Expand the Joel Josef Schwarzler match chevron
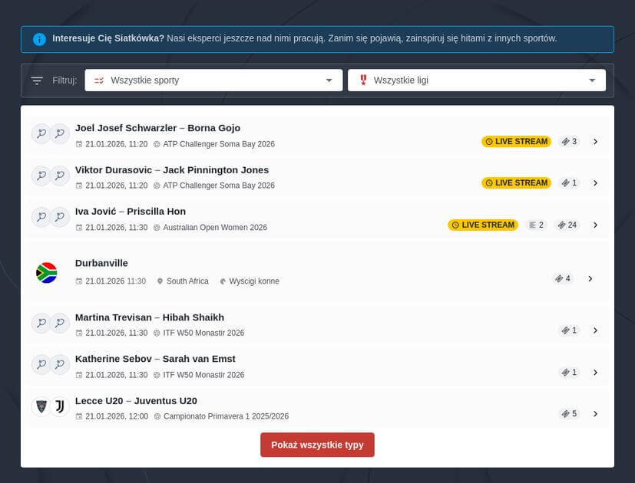 click(x=595, y=142)
